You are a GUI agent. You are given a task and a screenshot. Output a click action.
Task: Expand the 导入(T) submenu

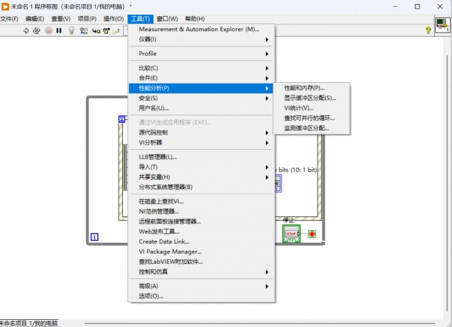click(x=201, y=167)
